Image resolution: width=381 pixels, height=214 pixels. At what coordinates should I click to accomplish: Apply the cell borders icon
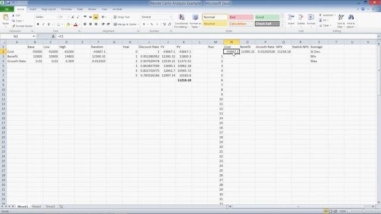coord(58,24)
